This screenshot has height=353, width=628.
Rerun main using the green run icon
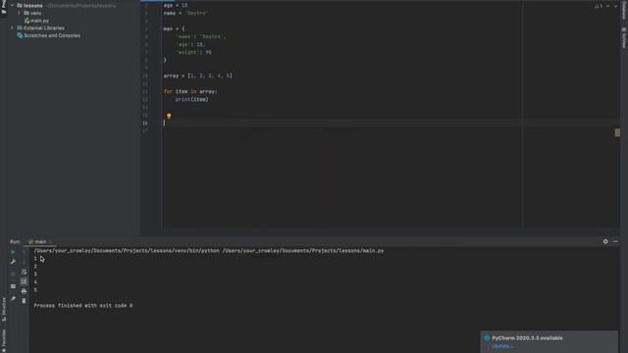tap(13, 253)
